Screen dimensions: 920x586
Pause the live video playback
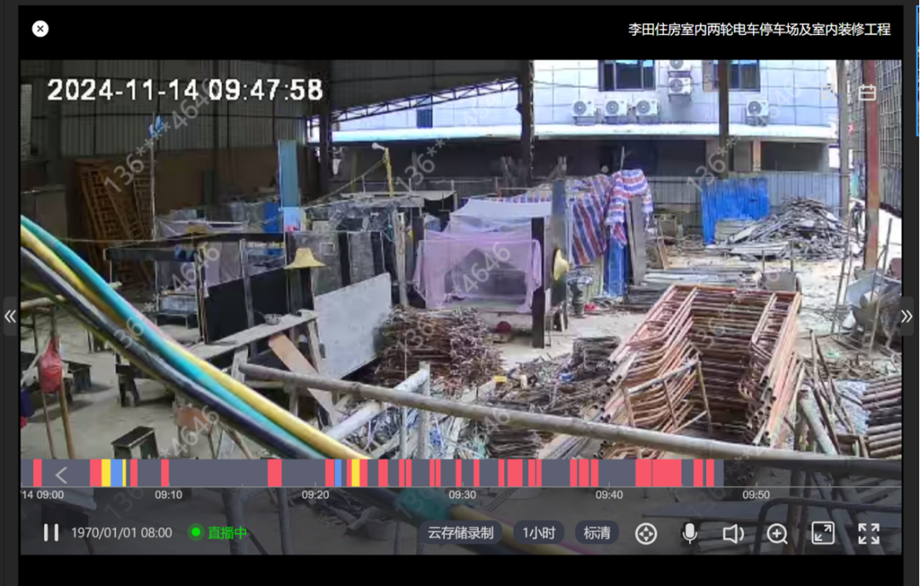[x=51, y=532]
